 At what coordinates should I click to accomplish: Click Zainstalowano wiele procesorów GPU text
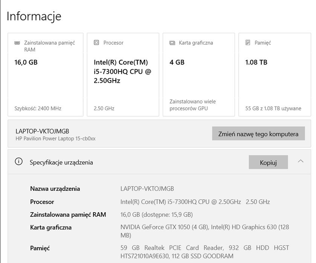[193, 105]
